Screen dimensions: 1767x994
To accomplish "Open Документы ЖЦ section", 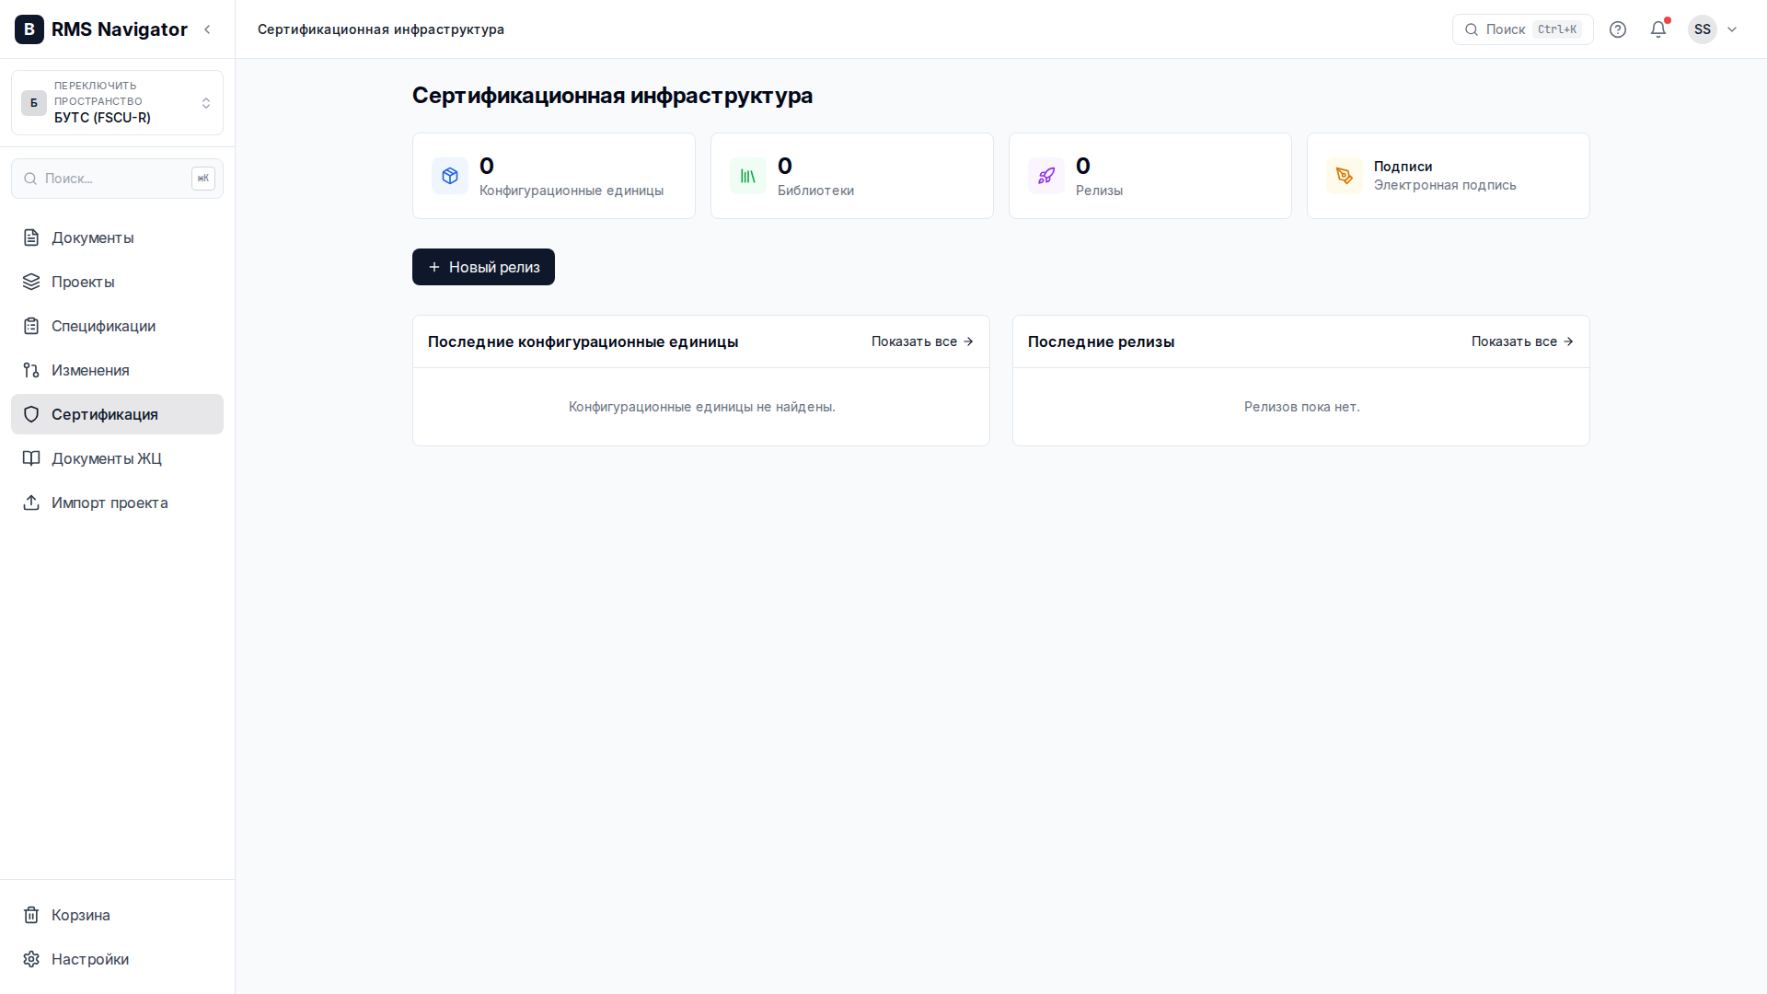I will (117, 458).
